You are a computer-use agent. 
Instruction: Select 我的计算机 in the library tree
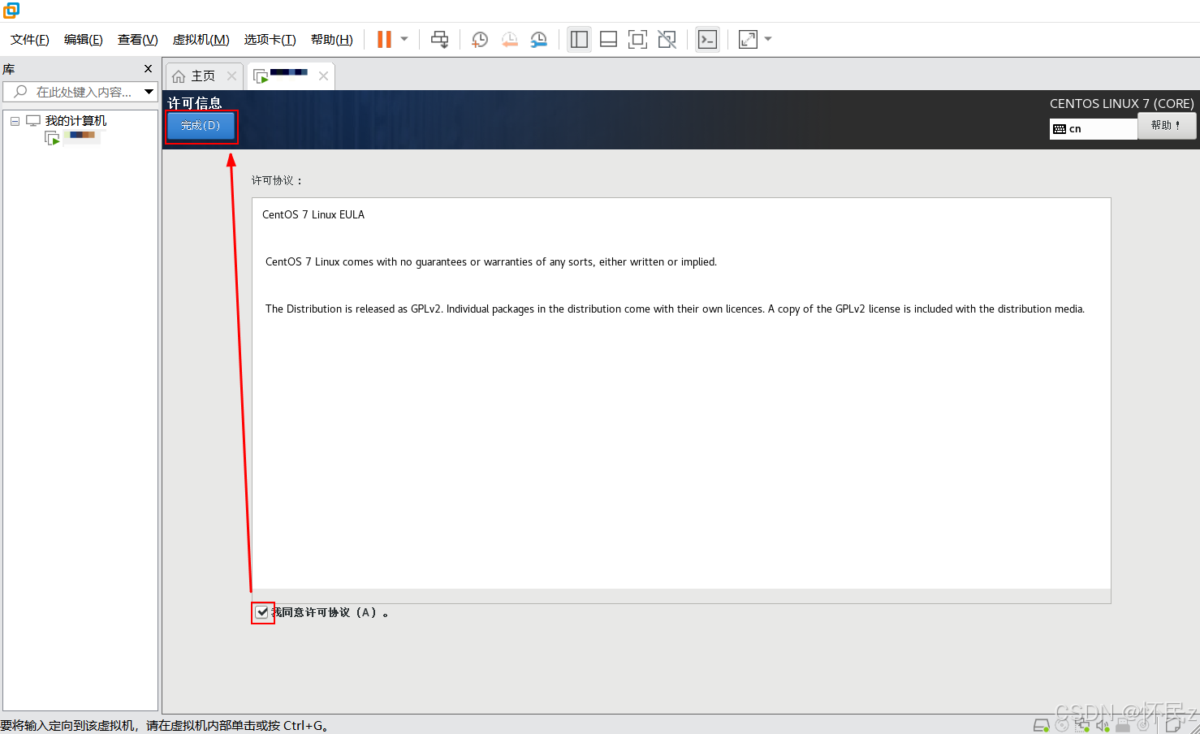pos(76,121)
